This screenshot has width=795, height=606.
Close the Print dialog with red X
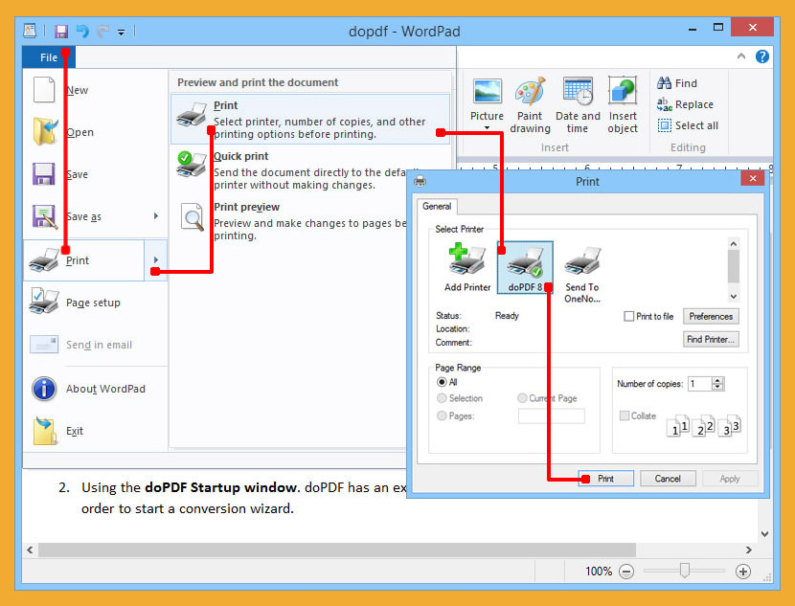(753, 178)
